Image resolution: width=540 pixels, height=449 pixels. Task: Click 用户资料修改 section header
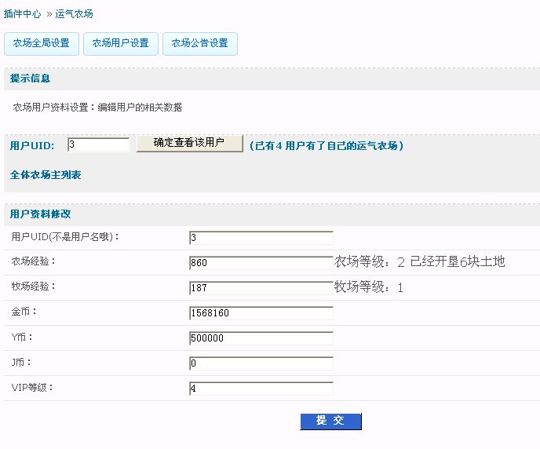coord(40,214)
